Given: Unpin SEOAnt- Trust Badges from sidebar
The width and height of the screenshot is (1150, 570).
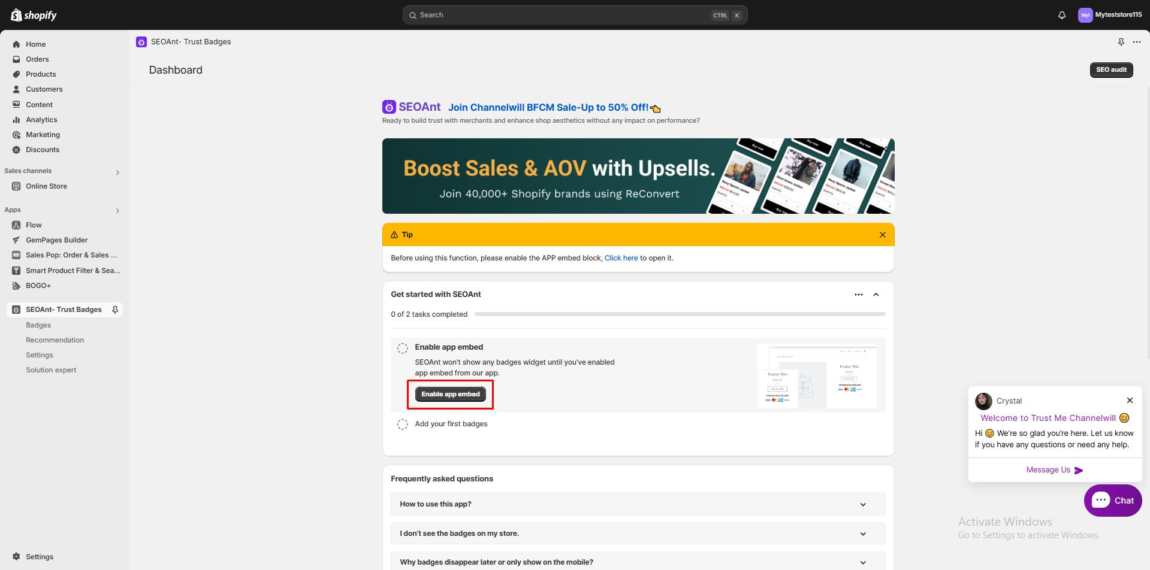Looking at the screenshot, I should pyautogui.click(x=114, y=310).
